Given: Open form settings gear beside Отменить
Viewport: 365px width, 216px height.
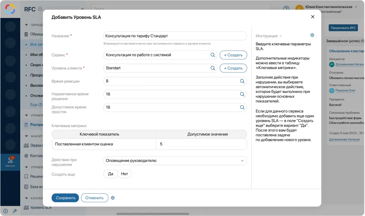Looking at the screenshot, I should (x=113, y=198).
